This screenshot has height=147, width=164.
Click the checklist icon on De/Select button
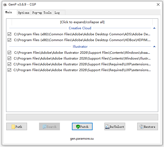(x=107, y=127)
